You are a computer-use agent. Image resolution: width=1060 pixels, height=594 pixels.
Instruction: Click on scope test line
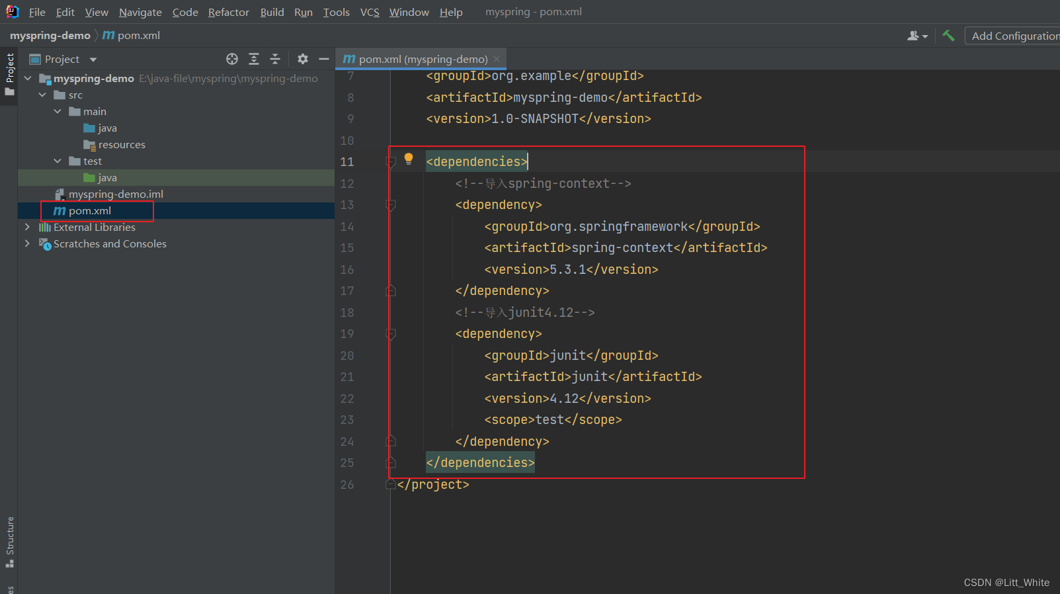pos(553,420)
